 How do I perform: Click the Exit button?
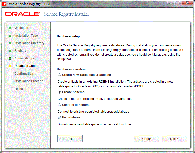tap(70, 139)
